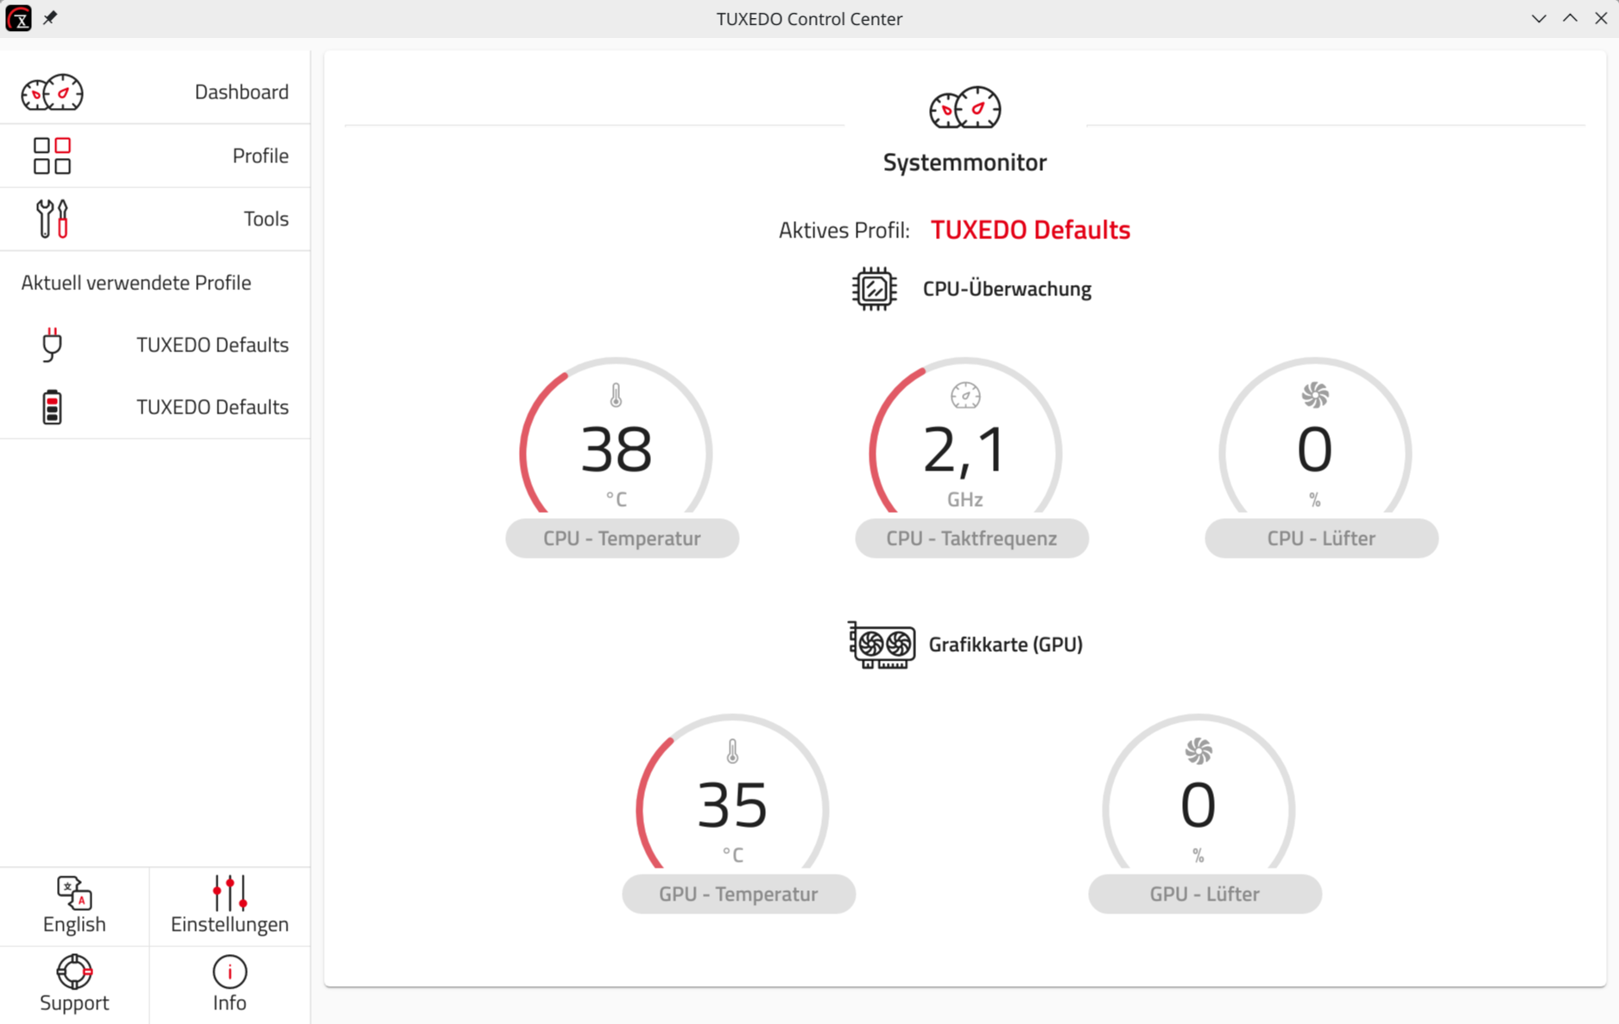The height and width of the screenshot is (1024, 1619).
Task: Click the CPU - Taktfrequenz label
Action: click(971, 538)
